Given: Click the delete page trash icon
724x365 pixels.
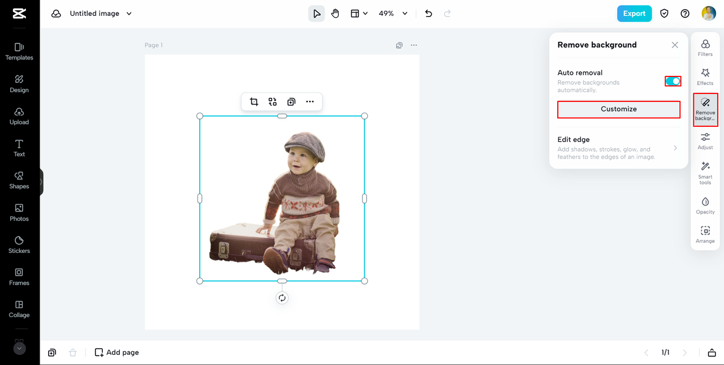Looking at the screenshot, I should coord(72,353).
